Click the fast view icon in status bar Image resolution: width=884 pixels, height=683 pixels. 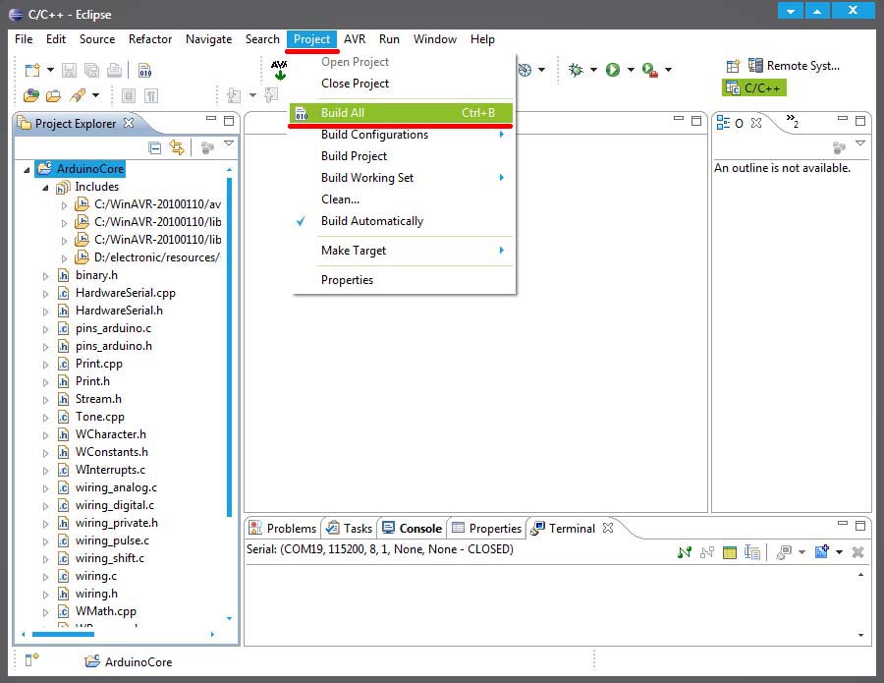31,659
